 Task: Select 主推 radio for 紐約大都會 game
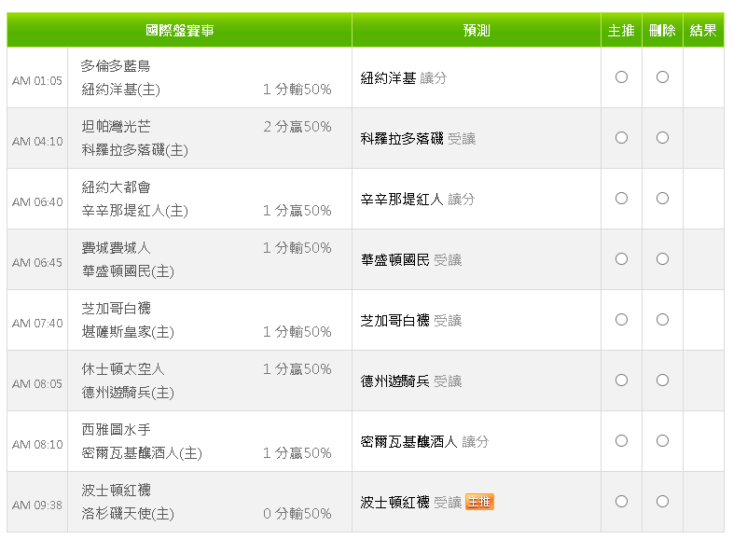pyautogui.click(x=621, y=199)
